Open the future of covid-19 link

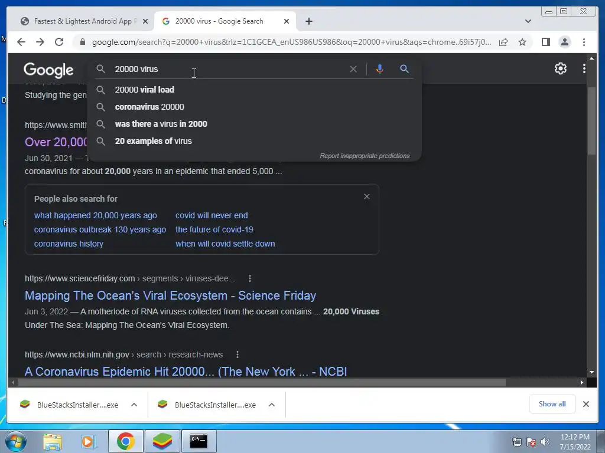tap(214, 229)
